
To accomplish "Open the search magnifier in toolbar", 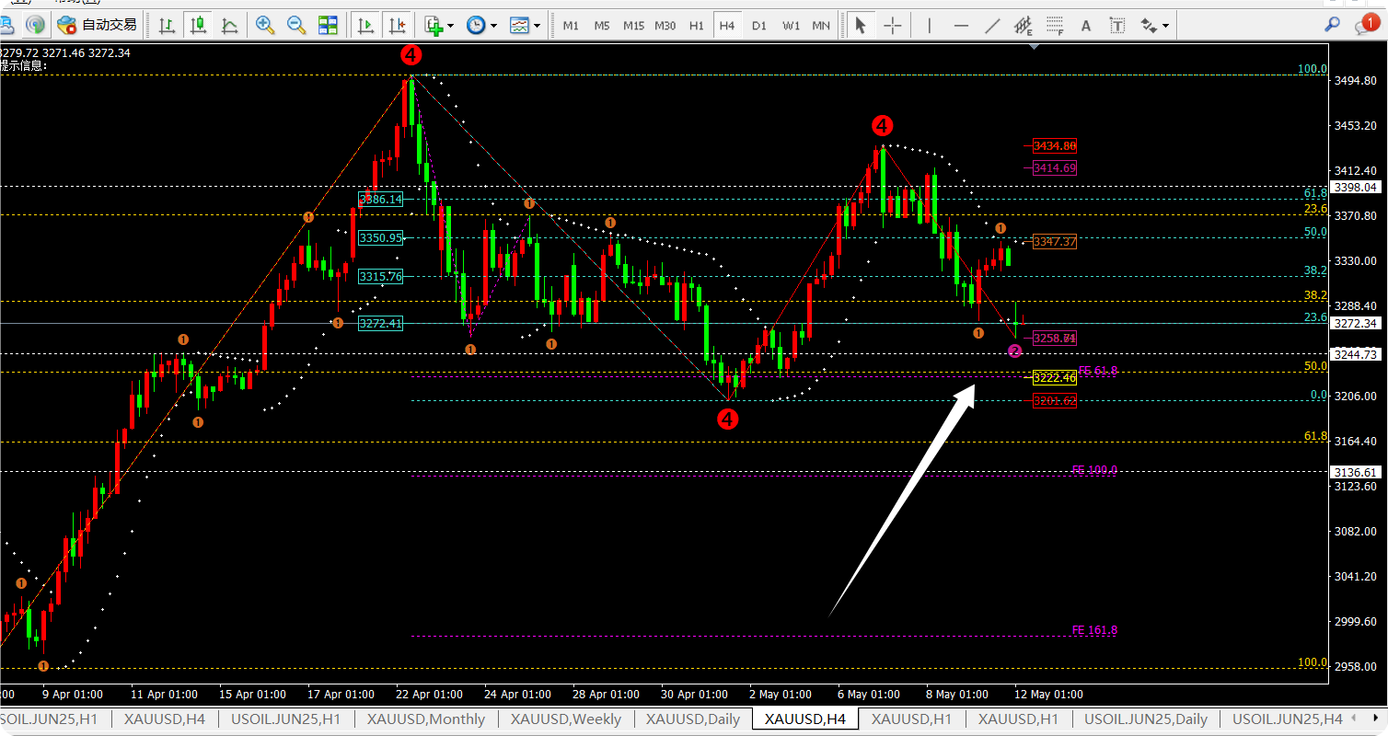I will 1331,25.
